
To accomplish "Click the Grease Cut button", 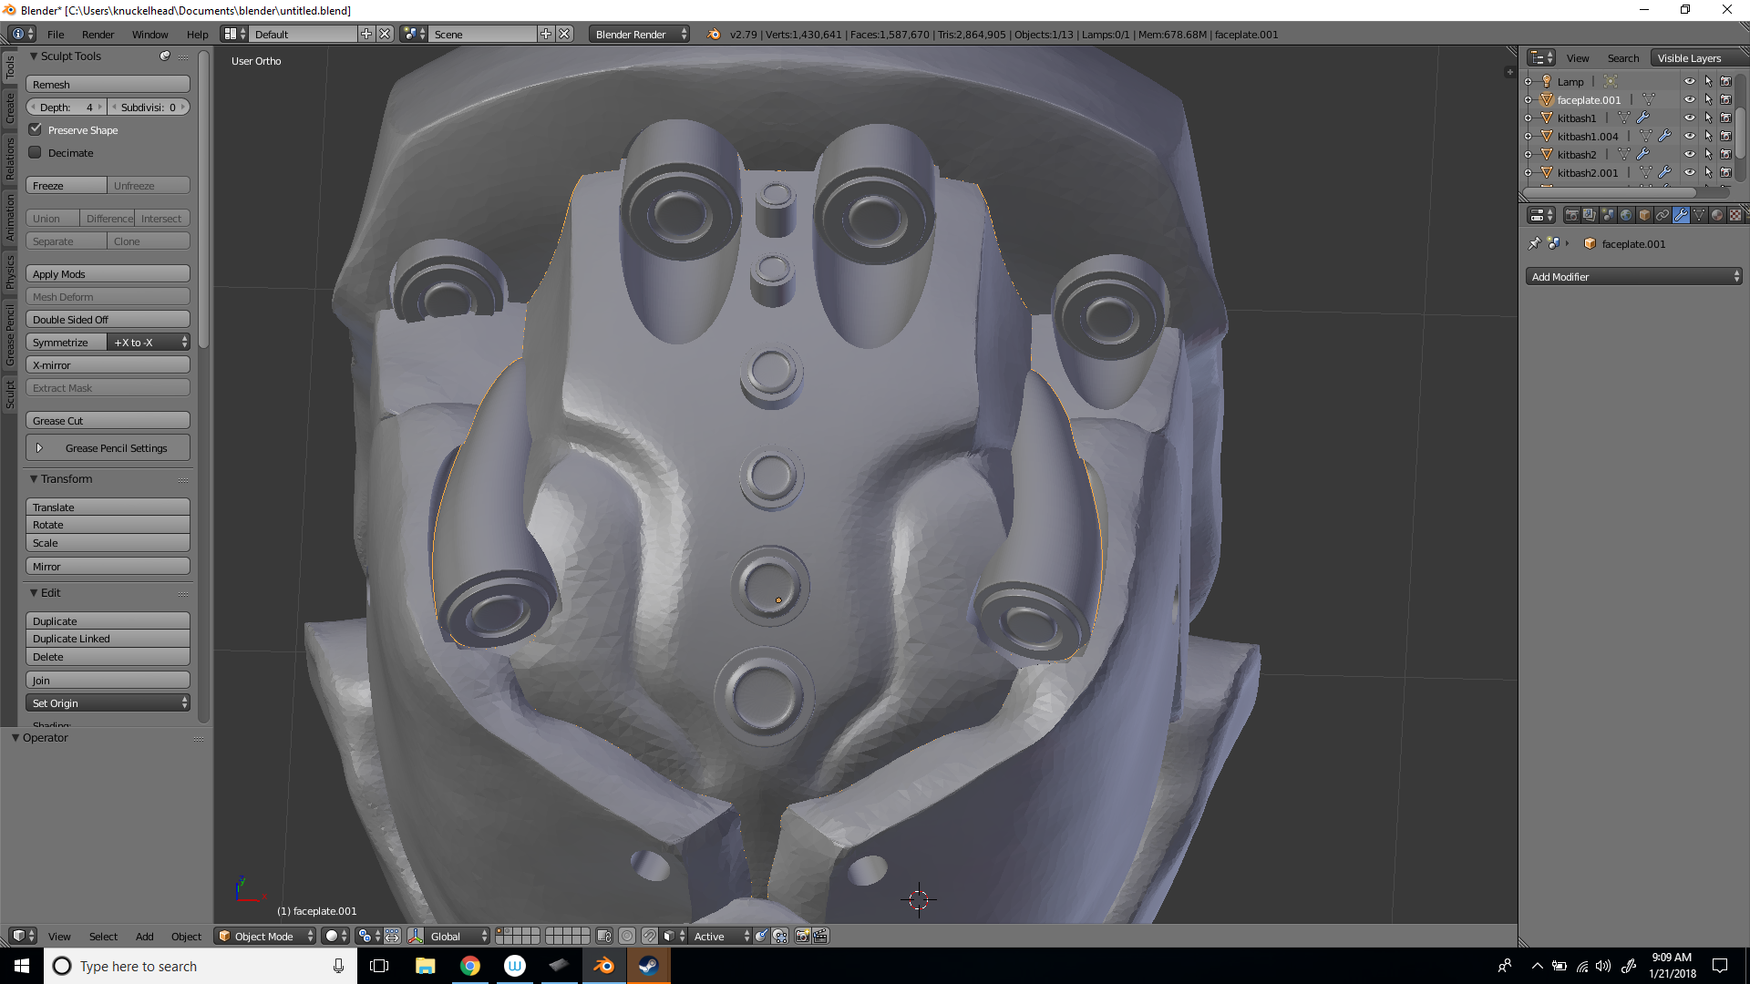I will pos(108,420).
